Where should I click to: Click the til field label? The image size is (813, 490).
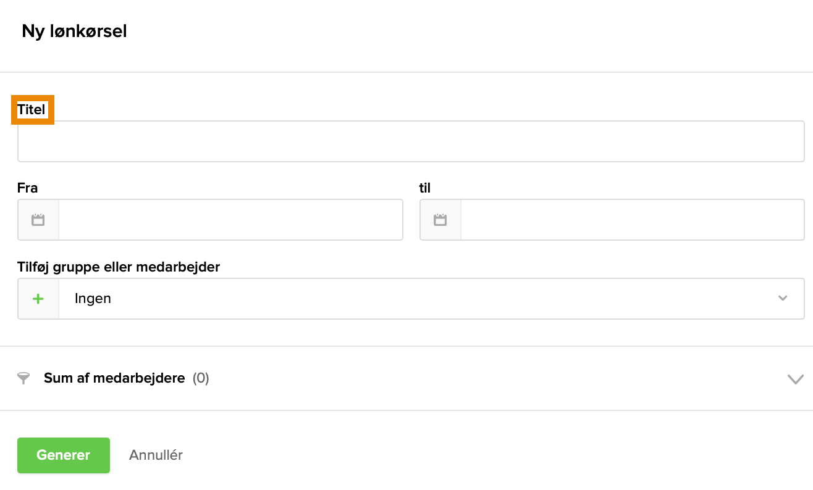point(425,188)
